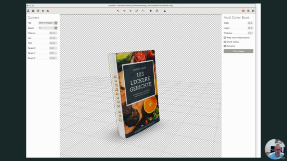Open the FOV dropdown

click(48, 23)
